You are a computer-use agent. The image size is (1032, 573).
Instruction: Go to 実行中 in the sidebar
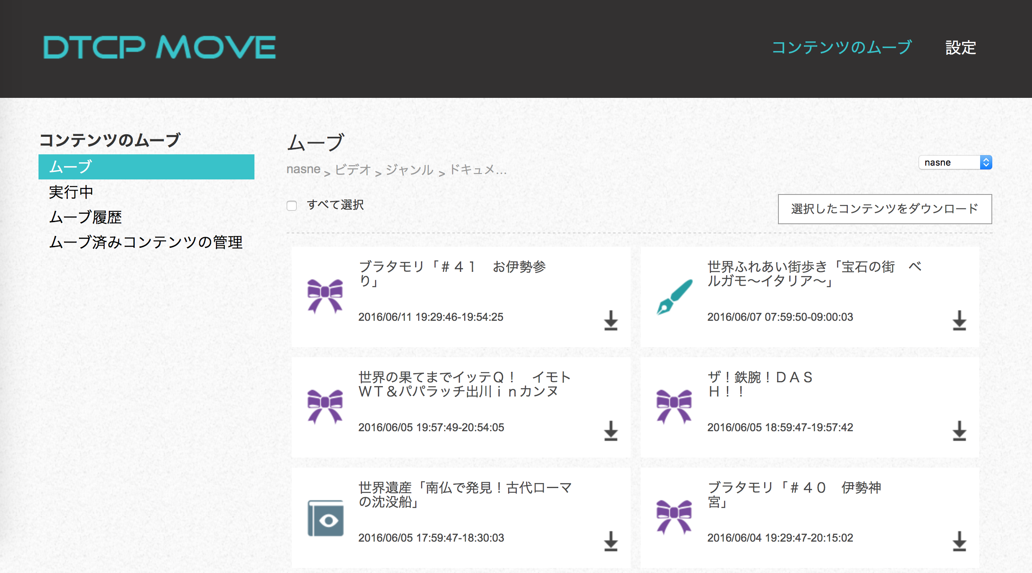pos(71,192)
